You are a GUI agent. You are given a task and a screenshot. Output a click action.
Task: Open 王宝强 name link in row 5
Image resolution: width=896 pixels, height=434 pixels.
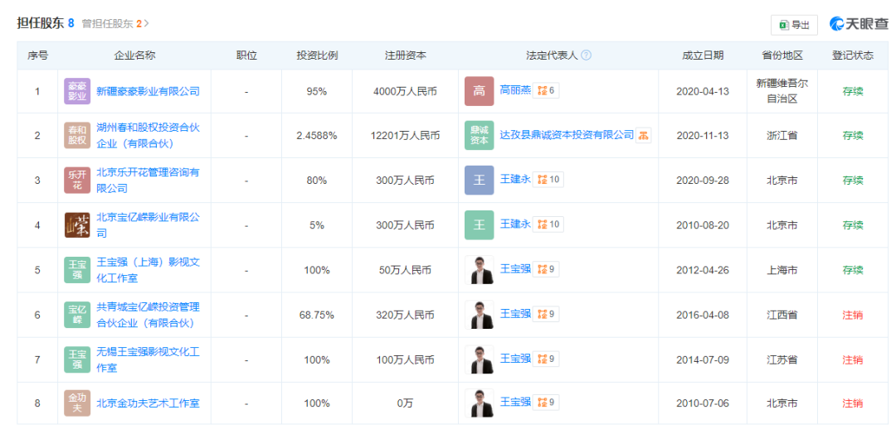pos(515,269)
